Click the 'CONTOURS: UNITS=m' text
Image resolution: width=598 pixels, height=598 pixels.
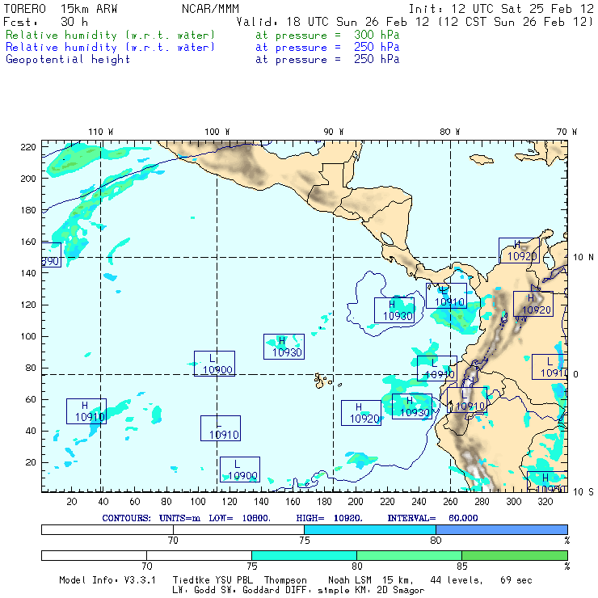(x=151, y=518)
